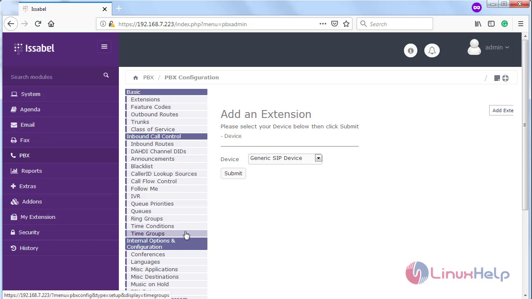Open the Agenda sidebar menu

61,109
